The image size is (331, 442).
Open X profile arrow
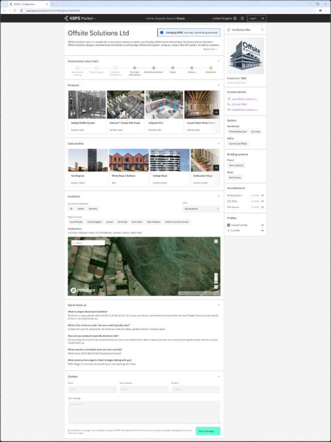tap(262, 231)
